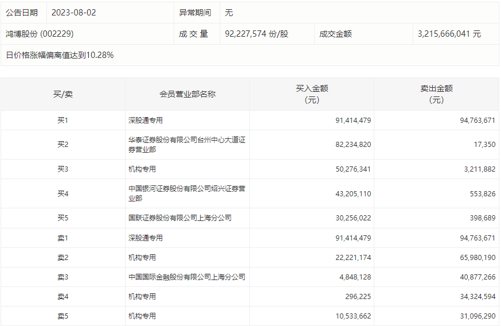
Task: Select the 买5 row label
Action: [x=63, y=218]
